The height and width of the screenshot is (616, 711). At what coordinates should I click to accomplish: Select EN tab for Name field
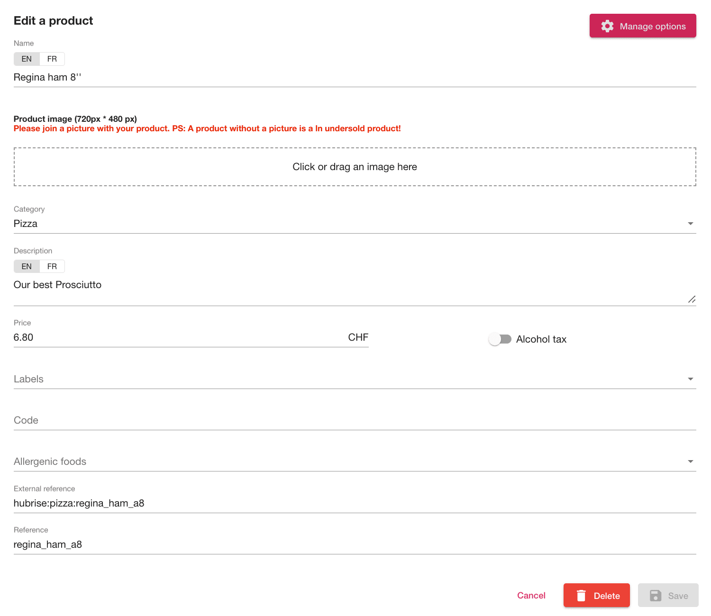(x=27, y=59)
